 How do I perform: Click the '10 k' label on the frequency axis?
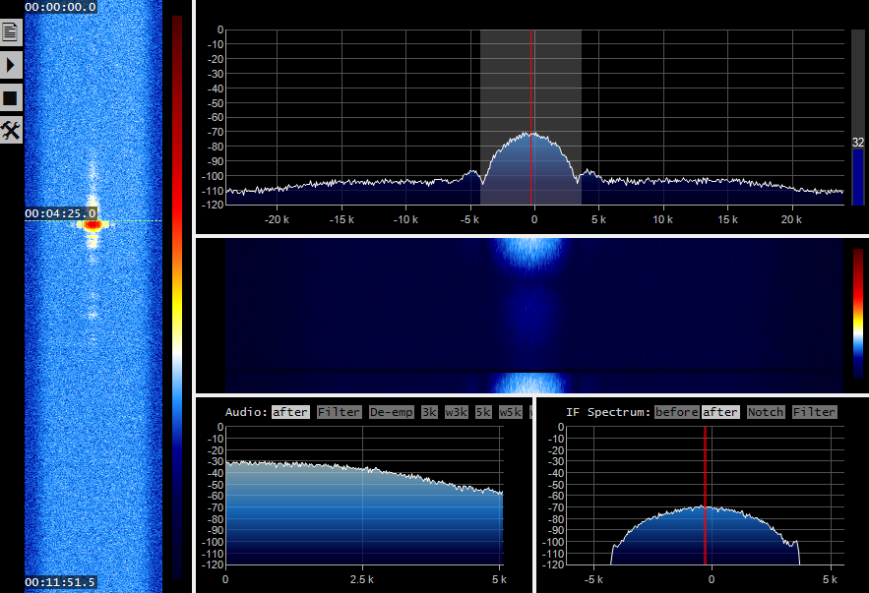tap(662, 220)
